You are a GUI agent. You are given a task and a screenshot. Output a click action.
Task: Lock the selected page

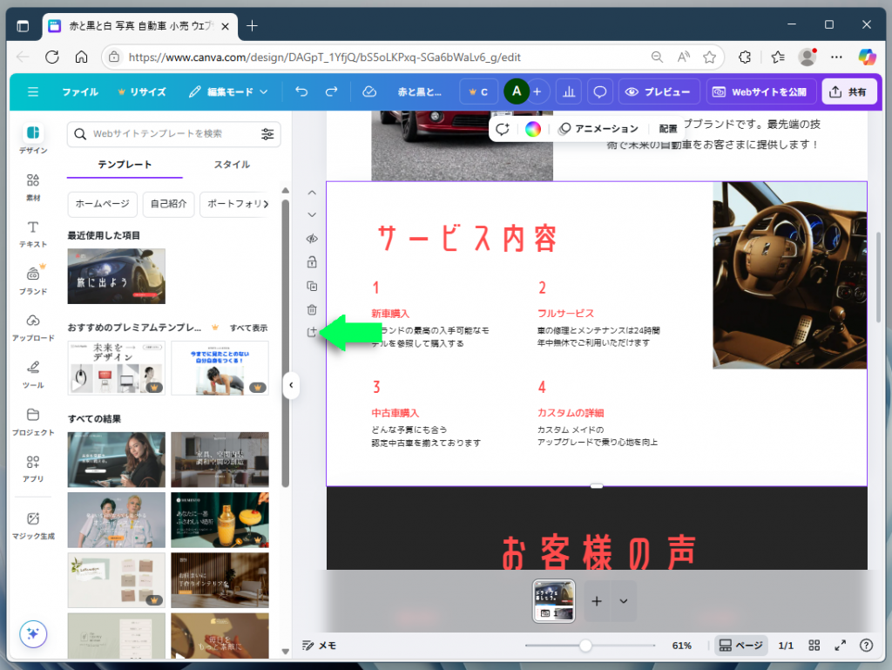tap(311, 261)
